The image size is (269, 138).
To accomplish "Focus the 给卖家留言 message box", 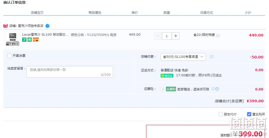I will pos(70,72).
